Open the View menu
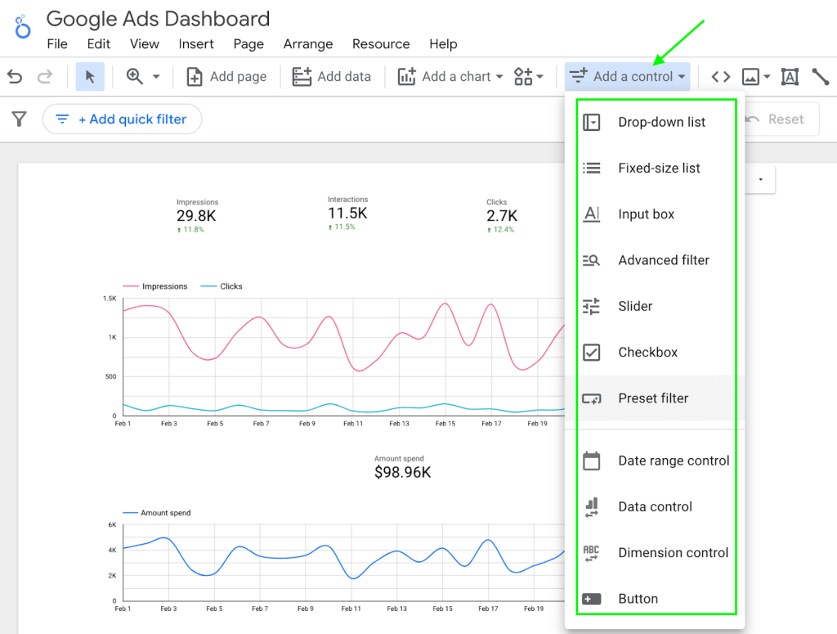 coord(144,44)
